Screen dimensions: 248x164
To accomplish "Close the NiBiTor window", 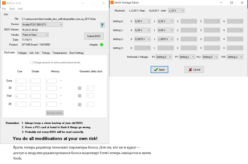I will click(x=103, y=3).
